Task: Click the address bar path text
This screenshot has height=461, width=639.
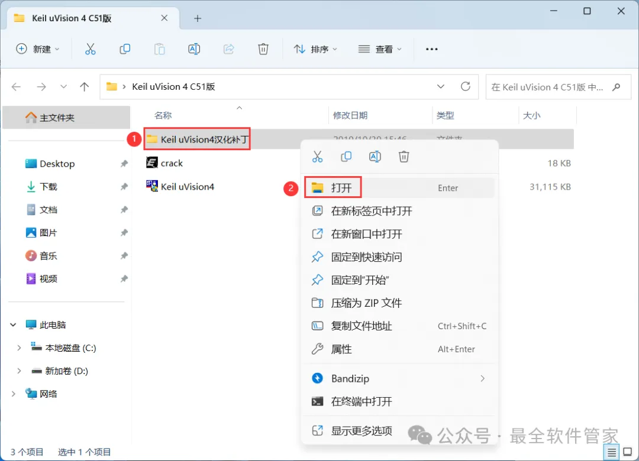Action: [x=173, y=87]
